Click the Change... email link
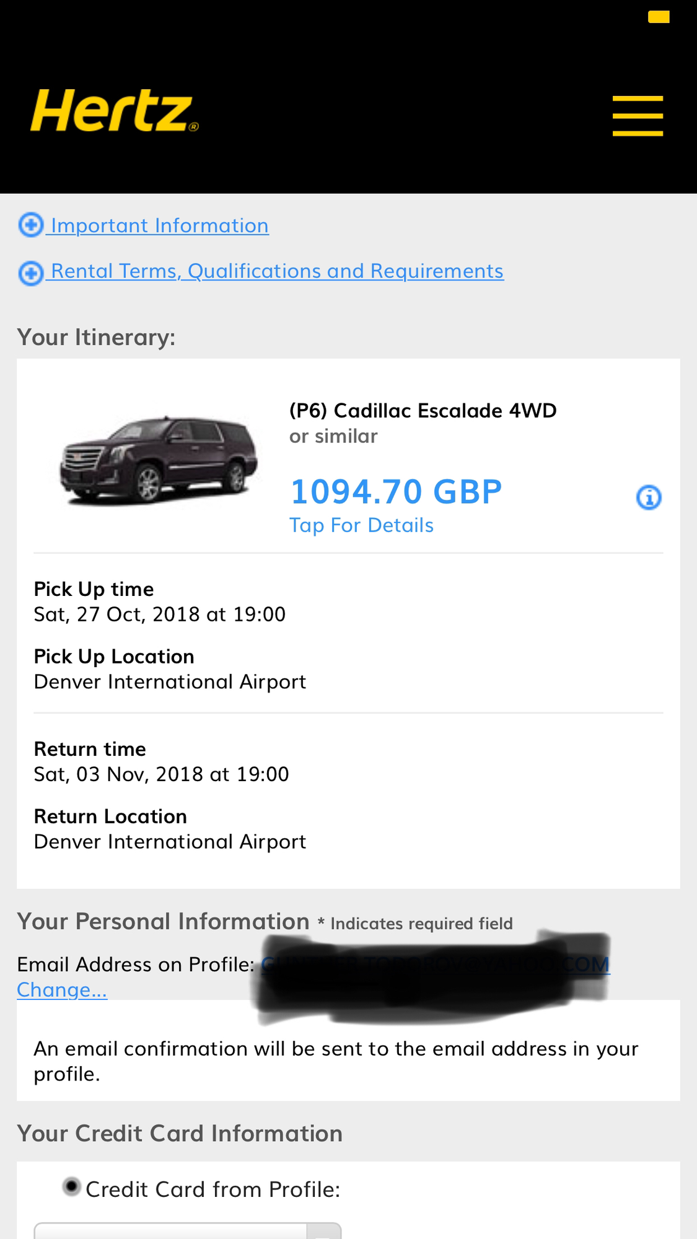 [62, 990]
